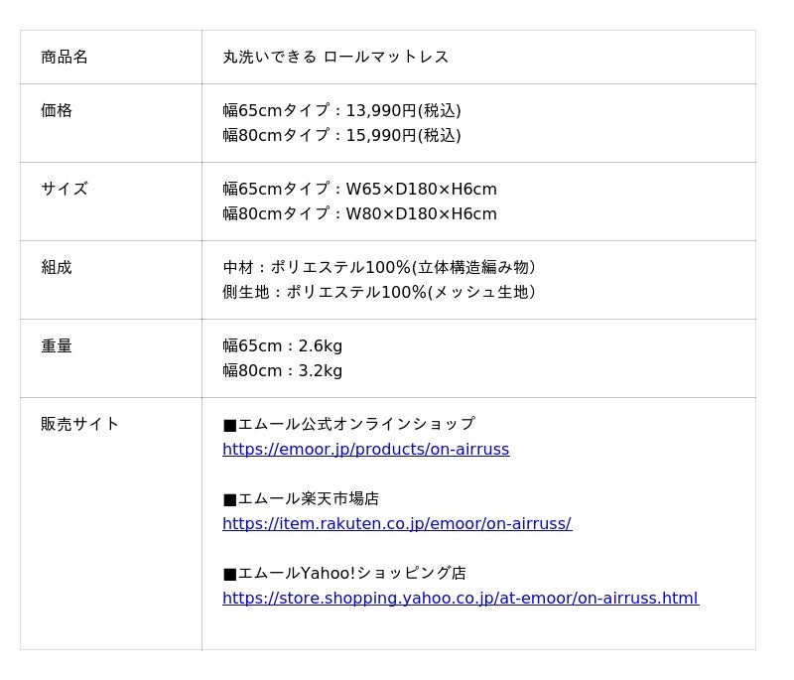Click the 重量 row label

tap(57, 346)
